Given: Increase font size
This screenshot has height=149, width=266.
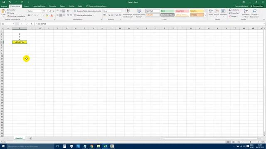Looking at the screenshot, I should tap(50, 11).
